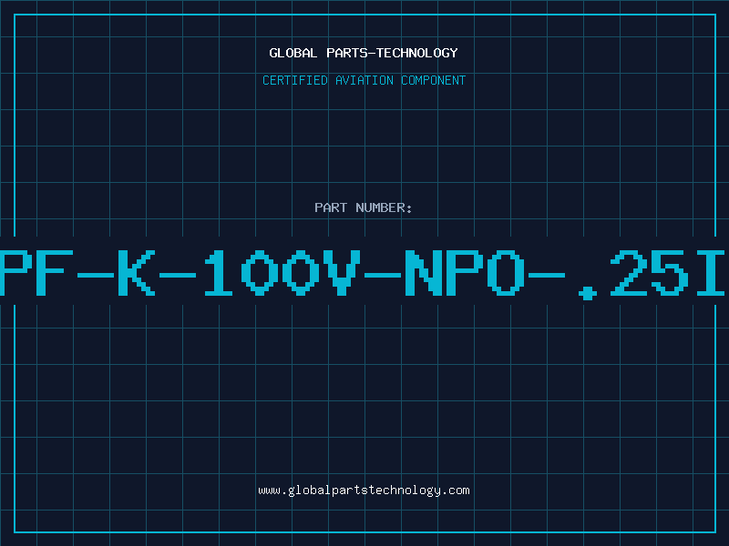
Task: Select the CERTIFIED AVIATION COMPONENT subtitle
Action: click(364, 80)
